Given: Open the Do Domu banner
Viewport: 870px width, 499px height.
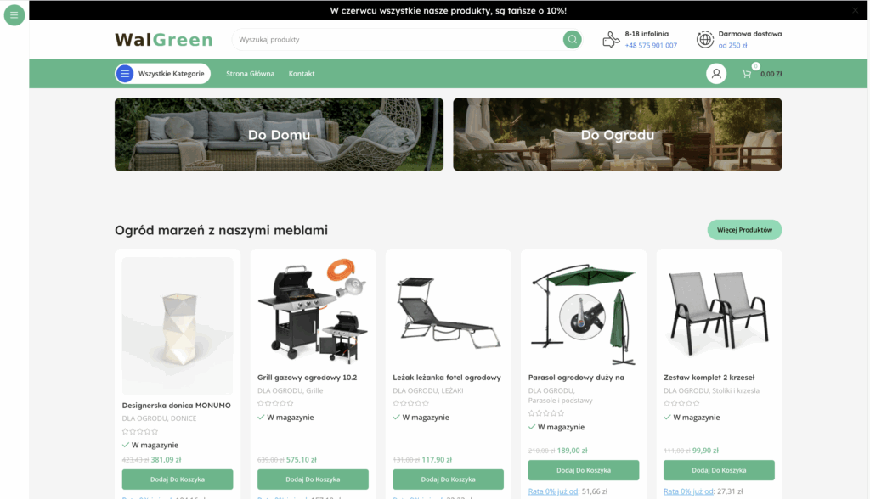Looking at the screenshot, I should pyautogui.click(x=279, y=135).
